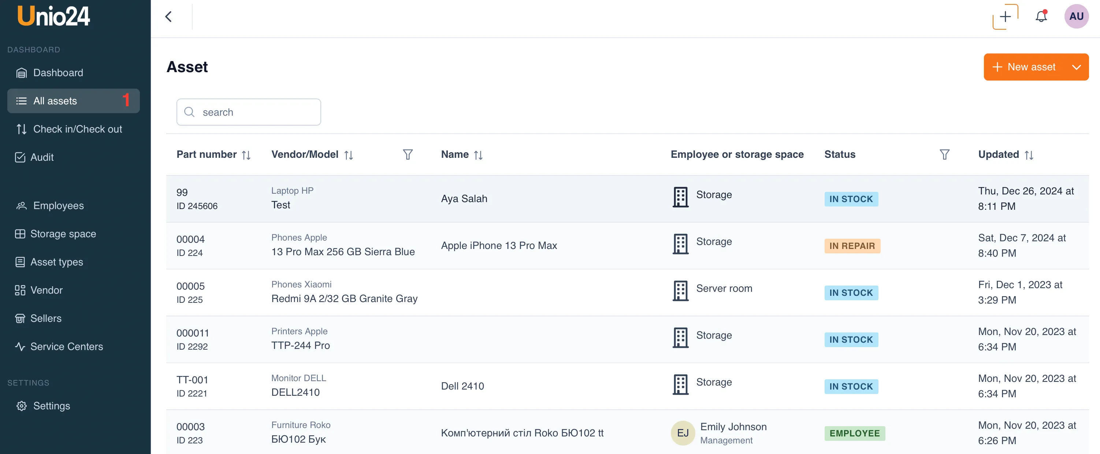Image resolution: width=1100 pixels, height=454 pixels.
Task: Click the back arrow in top bar
Action: coord(169,16)
